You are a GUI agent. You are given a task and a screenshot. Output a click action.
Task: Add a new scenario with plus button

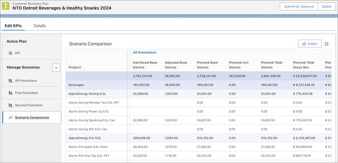point(56,68)
